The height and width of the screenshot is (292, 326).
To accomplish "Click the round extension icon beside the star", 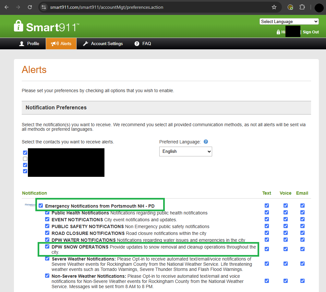I will (x=290, y=7).
